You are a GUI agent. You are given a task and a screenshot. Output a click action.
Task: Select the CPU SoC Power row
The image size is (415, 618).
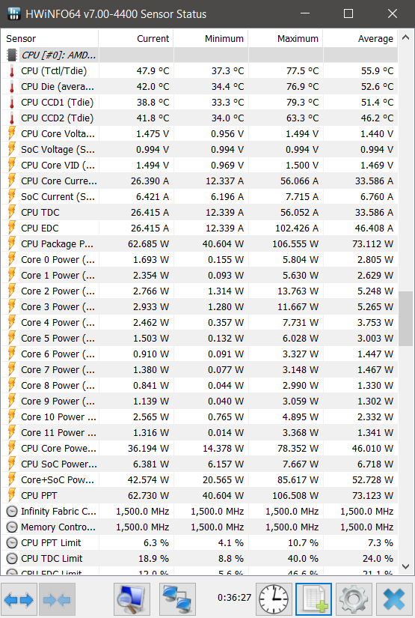(200, 464)
